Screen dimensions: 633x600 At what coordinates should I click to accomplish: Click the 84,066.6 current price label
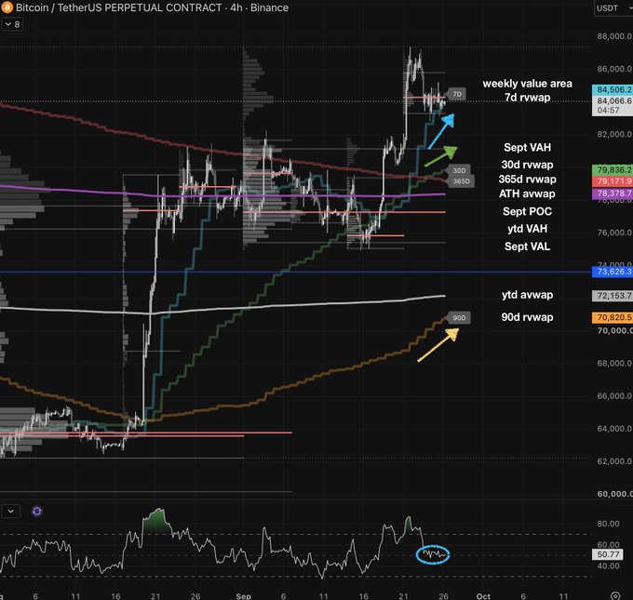pyautogui.click(x=612, y=100)
